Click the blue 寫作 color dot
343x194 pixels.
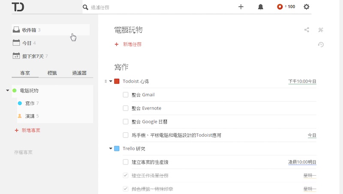pos(20,103)
